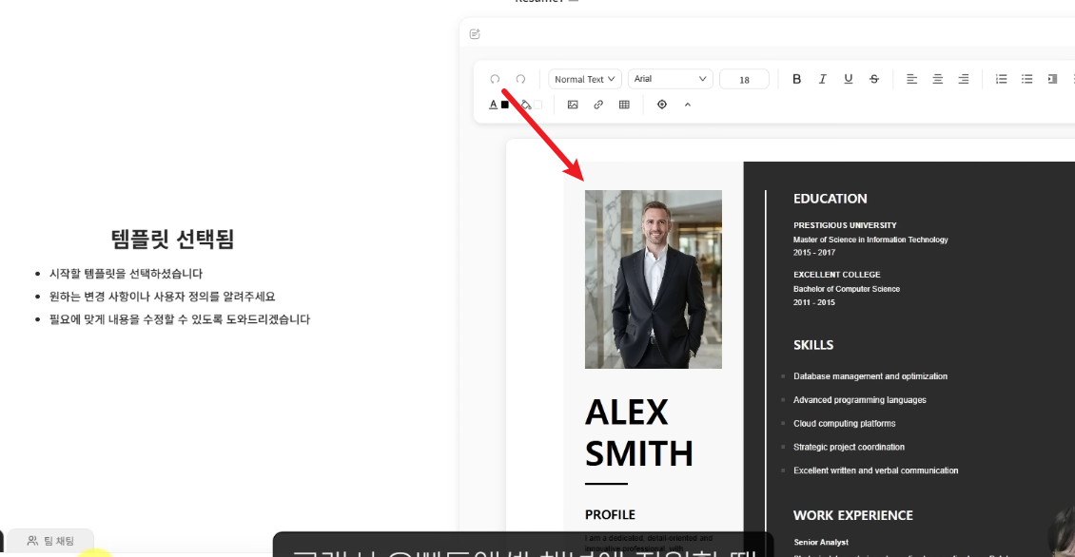Click the undo icon in editor toolbar
The height and width of the screenshot is (557, 1075).
495,80
